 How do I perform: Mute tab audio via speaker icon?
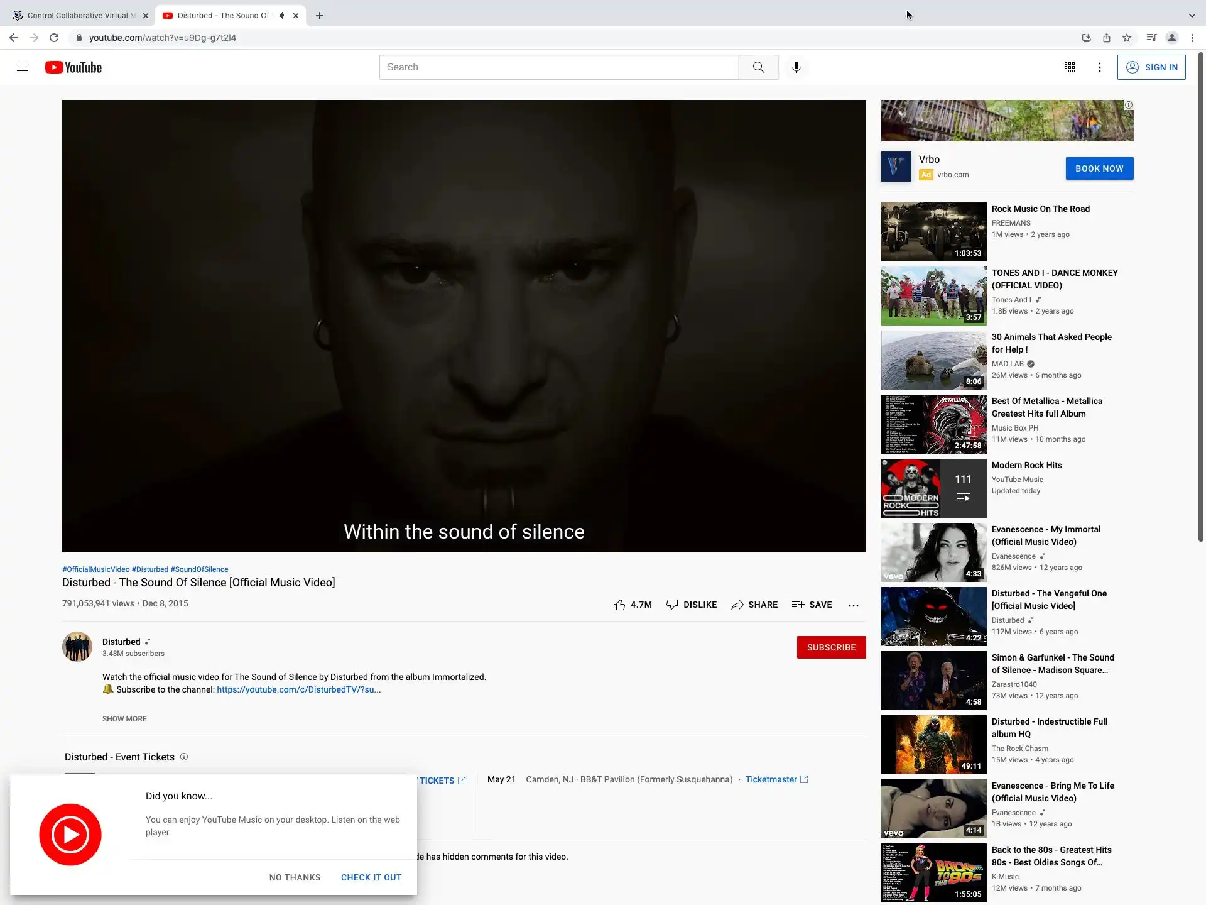pos(282,16)
